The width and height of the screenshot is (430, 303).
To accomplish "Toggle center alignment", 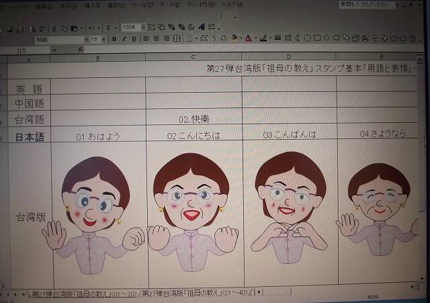I will (157, 39).
